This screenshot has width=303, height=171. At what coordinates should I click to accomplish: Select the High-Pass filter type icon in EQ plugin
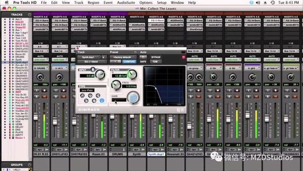pos(83,95)
